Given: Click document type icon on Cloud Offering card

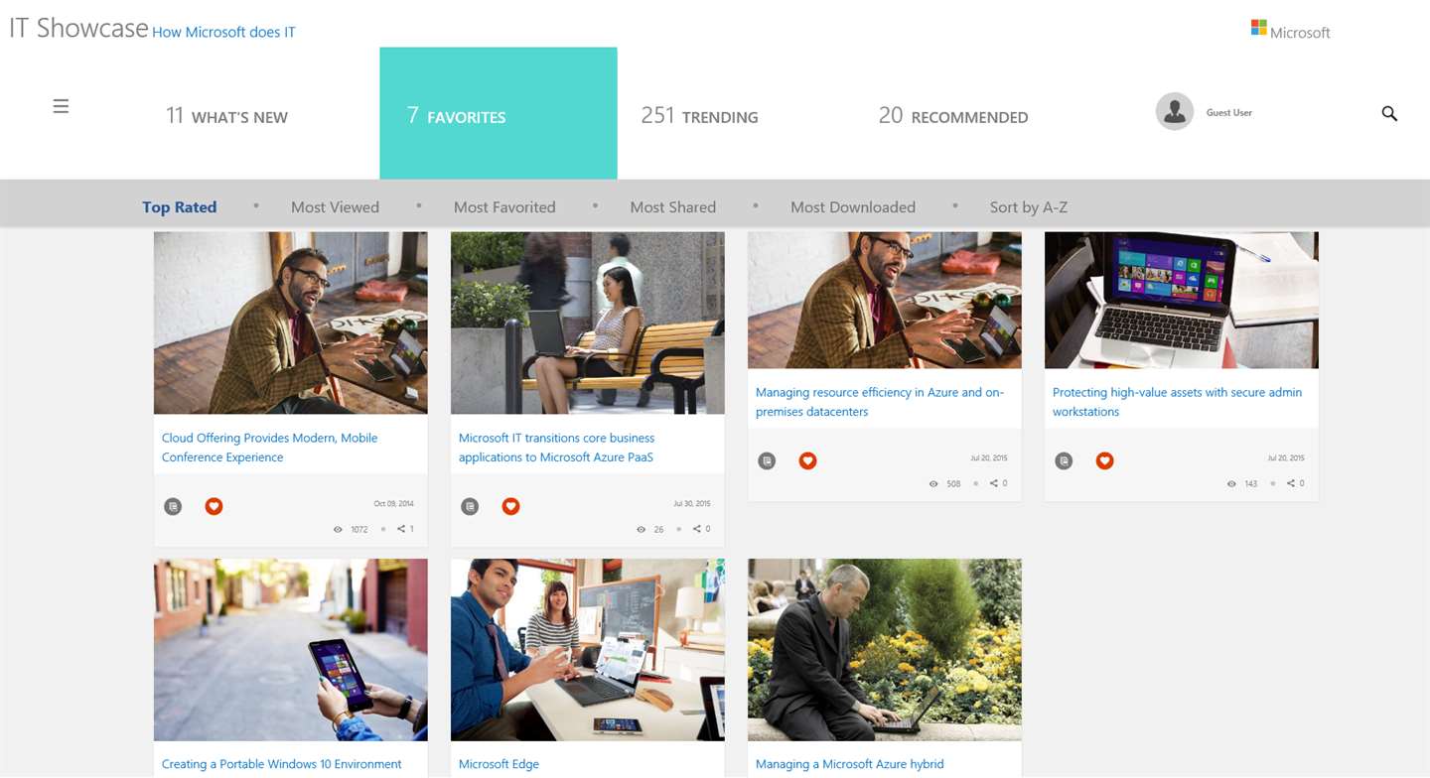Looking at the screenshot, I should click(173, 506).
